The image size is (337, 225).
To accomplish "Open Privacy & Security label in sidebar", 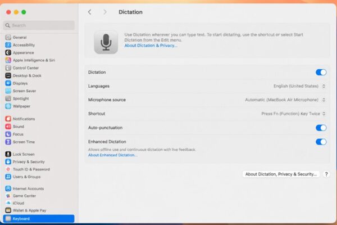I will (x=29, y=161).
